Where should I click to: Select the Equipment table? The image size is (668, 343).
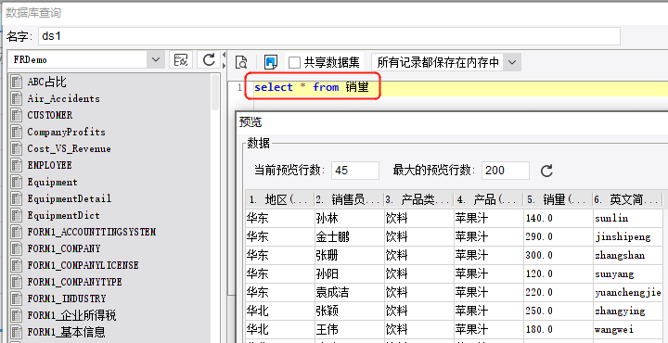(x=52, y=182)
